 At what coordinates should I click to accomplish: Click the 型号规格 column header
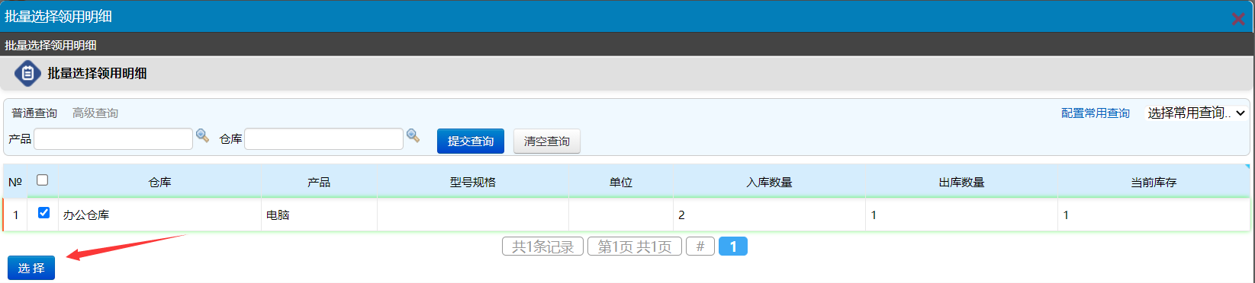(473, 182)
